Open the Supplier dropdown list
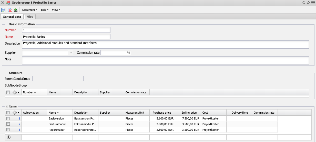This screenshot has height=142, width=316. coord(71,53)
